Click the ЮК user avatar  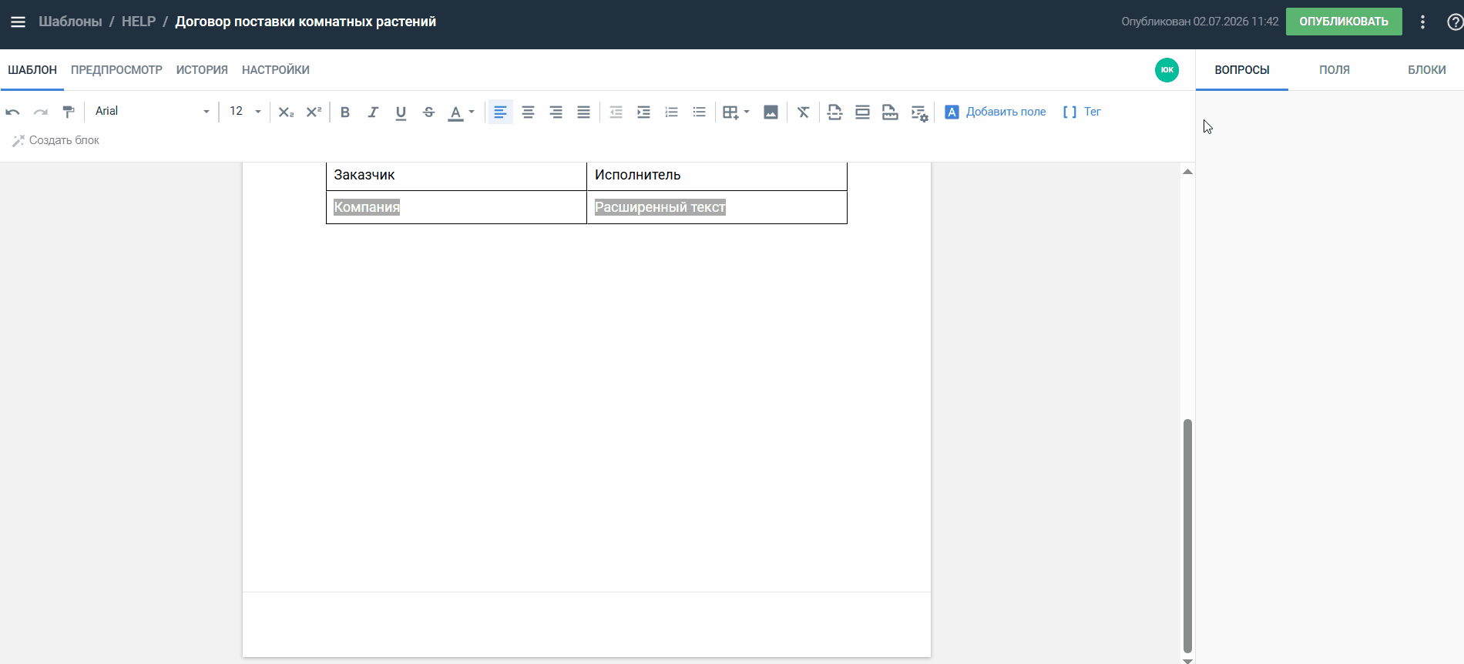click(x=1167, y=70)
